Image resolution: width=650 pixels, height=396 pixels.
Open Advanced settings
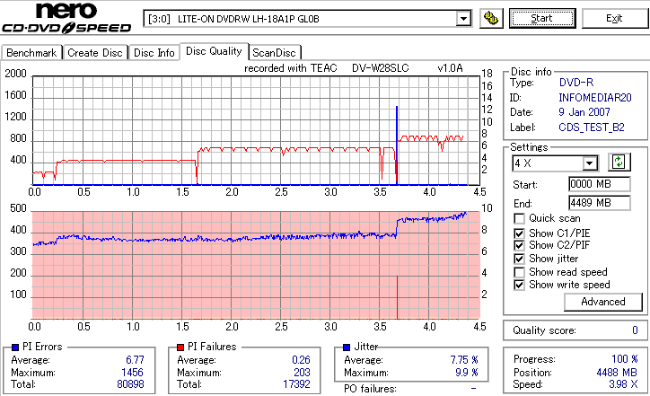(603, 302)
